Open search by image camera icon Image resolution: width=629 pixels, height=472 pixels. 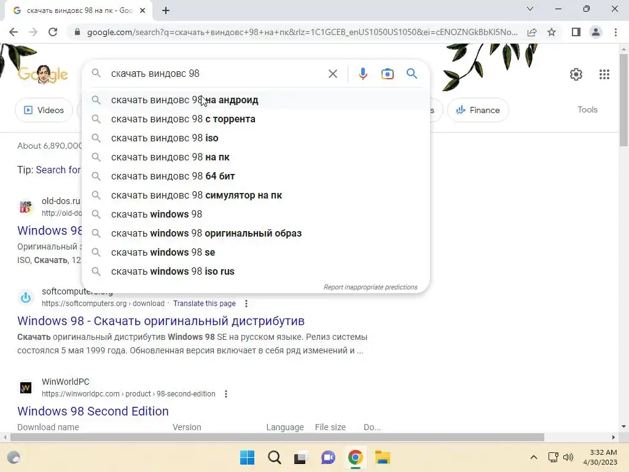(387, 74)
